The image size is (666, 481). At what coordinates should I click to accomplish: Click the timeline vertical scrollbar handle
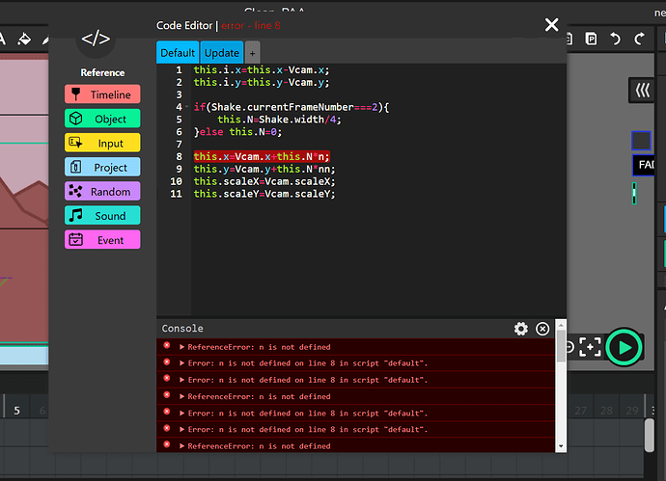649,435
